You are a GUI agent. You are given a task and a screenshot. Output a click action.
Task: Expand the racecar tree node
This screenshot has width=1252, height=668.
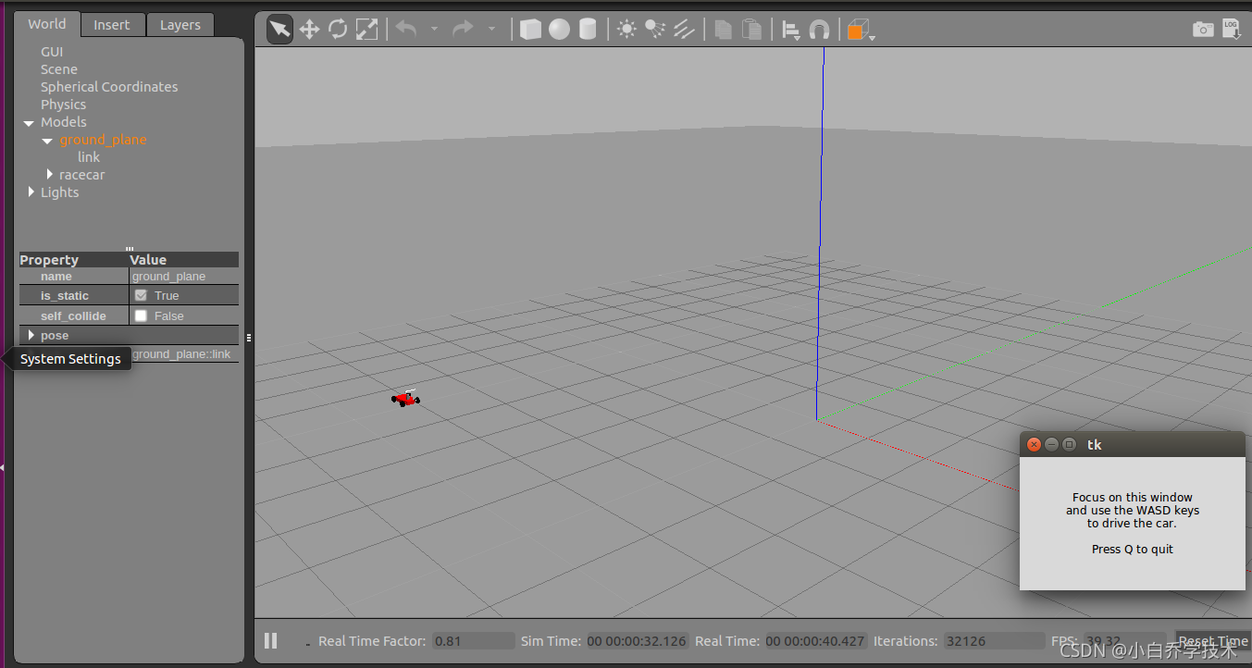[x=50, y=174]
